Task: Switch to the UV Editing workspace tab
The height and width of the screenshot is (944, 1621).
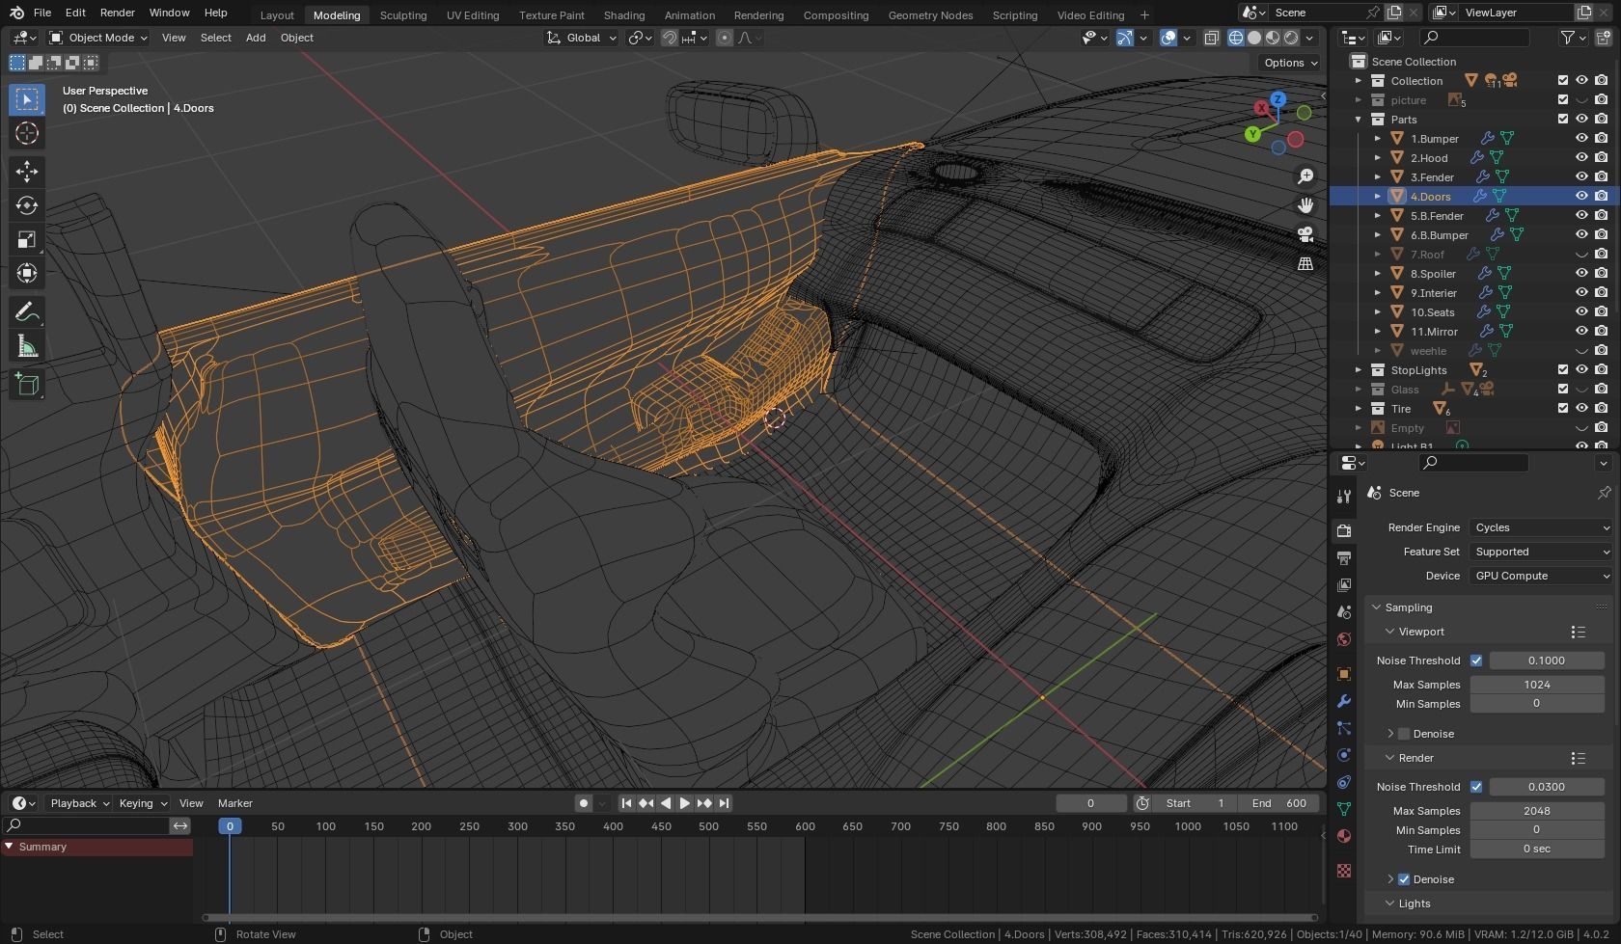Action: (473, 14)
